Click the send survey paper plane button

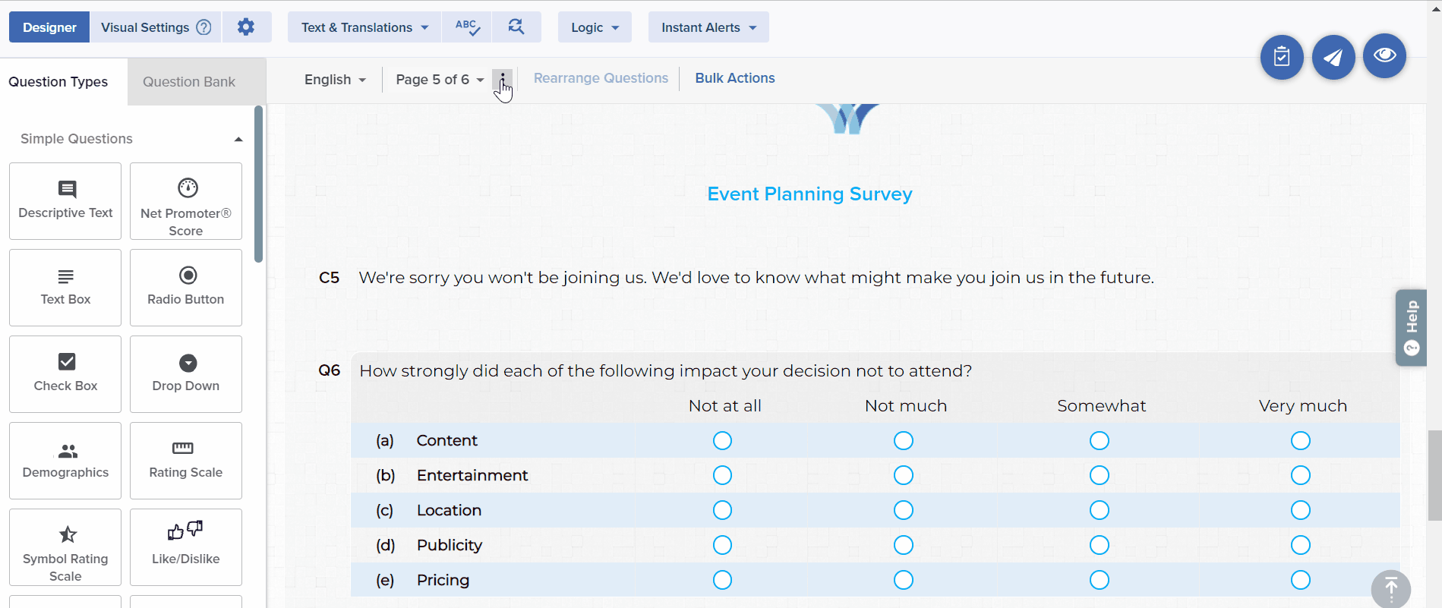tap(1333, 57)
